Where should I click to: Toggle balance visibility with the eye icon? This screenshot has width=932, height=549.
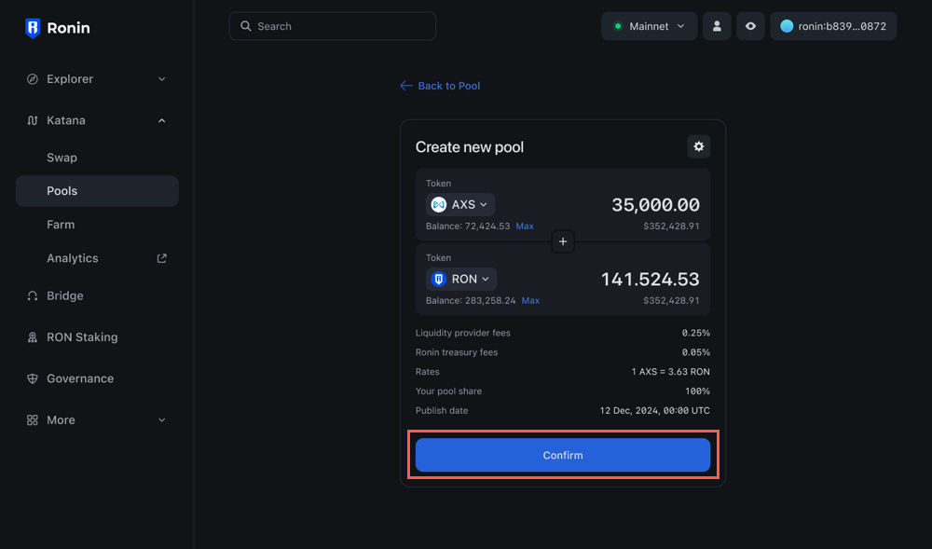coord(750,26)
